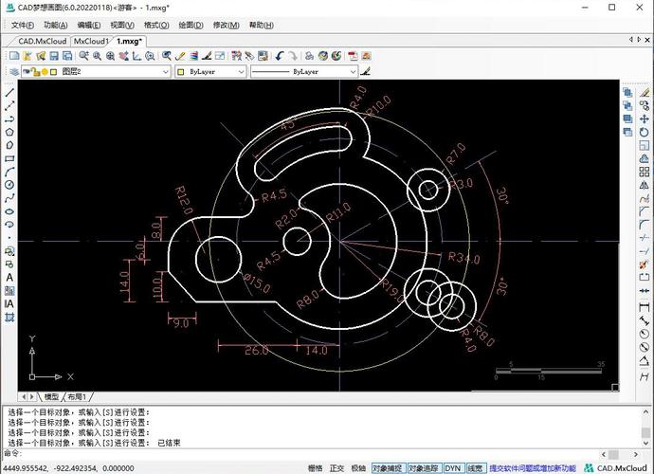Select the Linear dimension tool
Viewport: 654px width, 474px height.
tap(644, 308)
